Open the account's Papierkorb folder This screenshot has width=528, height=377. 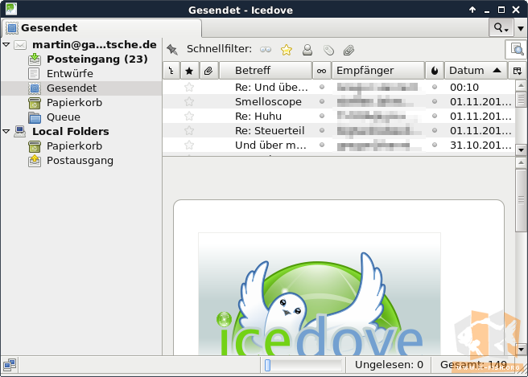[x=74, y=103]
